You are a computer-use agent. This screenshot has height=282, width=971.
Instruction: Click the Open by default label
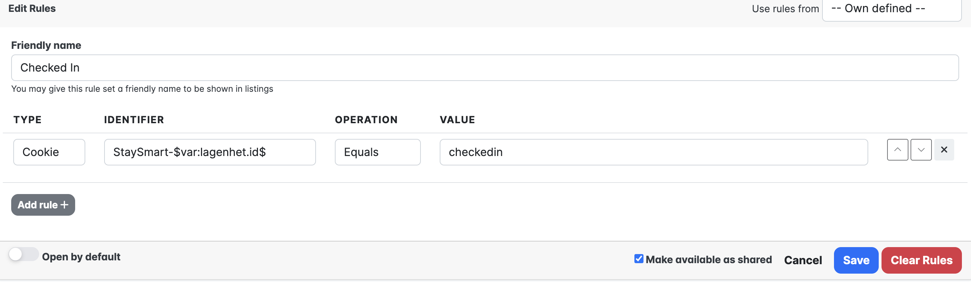click(x=81, y=257)
